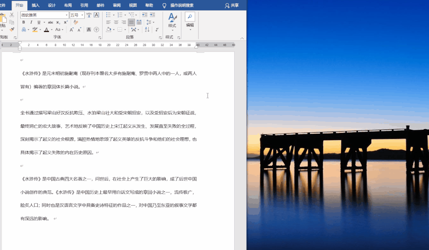Switch to the 插入 ribbon tab

pos(35,5)
